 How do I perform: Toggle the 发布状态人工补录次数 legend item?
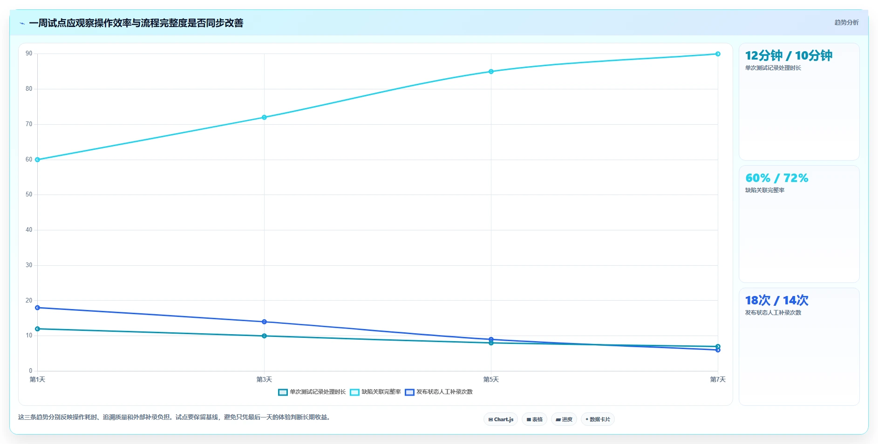tap(439, 392)
